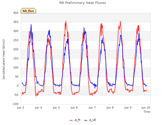166x125 pixels.
Task: Click the 50 y-axis tick label
Action: click(17, 77)
